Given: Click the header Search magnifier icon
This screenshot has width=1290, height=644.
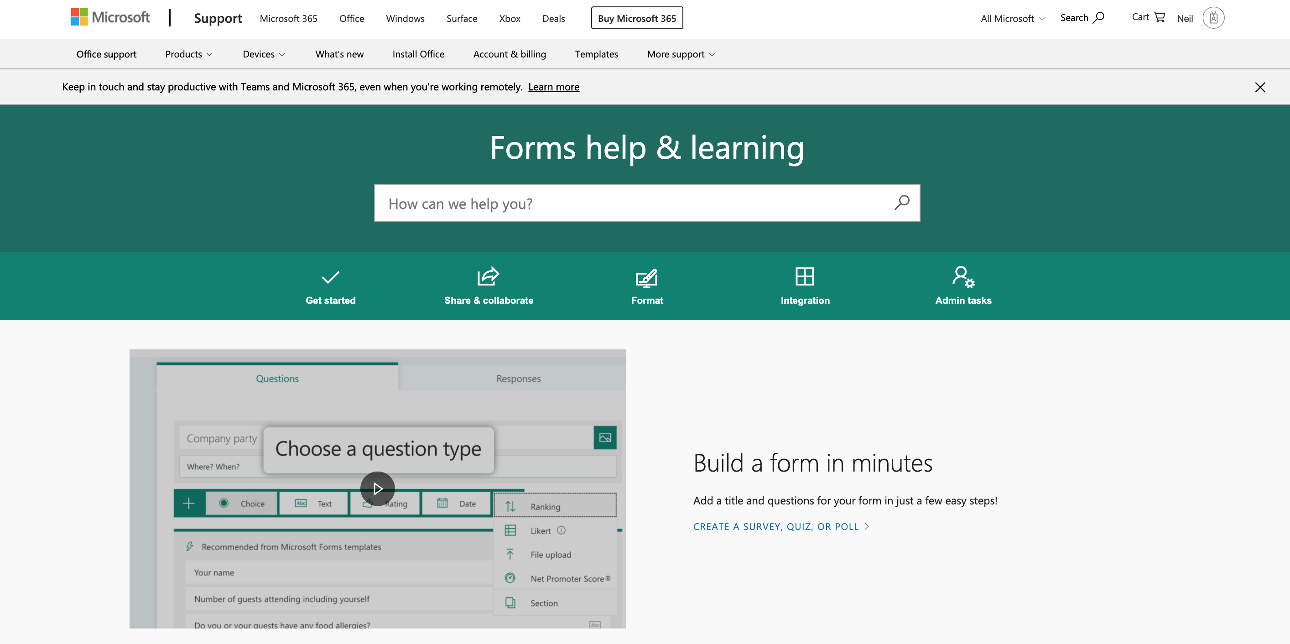Looking at the screenshot, I should pos(1098,17).
